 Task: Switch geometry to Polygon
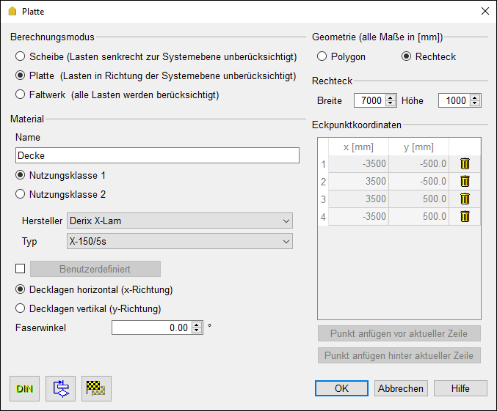[x=322, y=56]
